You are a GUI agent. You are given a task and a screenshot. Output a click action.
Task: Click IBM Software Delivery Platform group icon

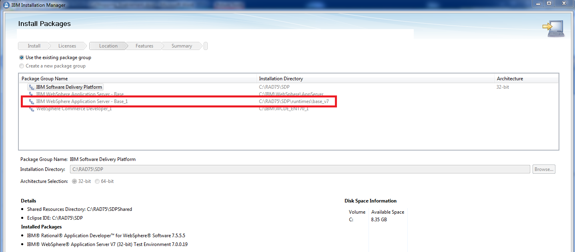[32, 87]
